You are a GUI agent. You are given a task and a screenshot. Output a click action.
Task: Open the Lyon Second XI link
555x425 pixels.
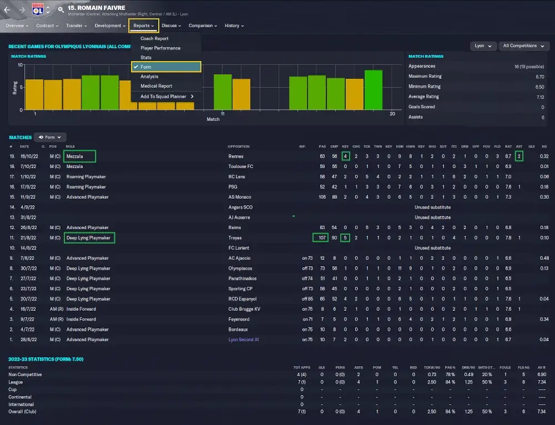244,340
